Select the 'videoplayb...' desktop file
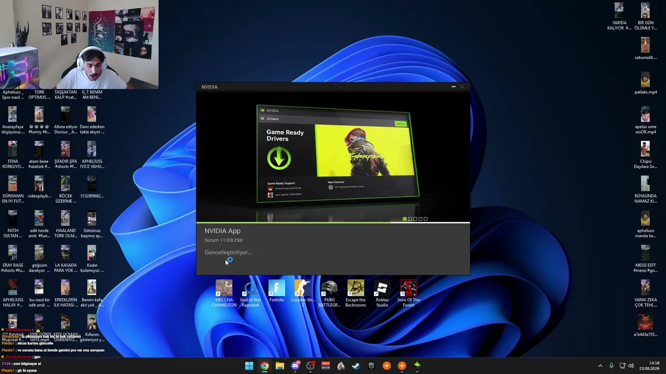 (39, 187)
